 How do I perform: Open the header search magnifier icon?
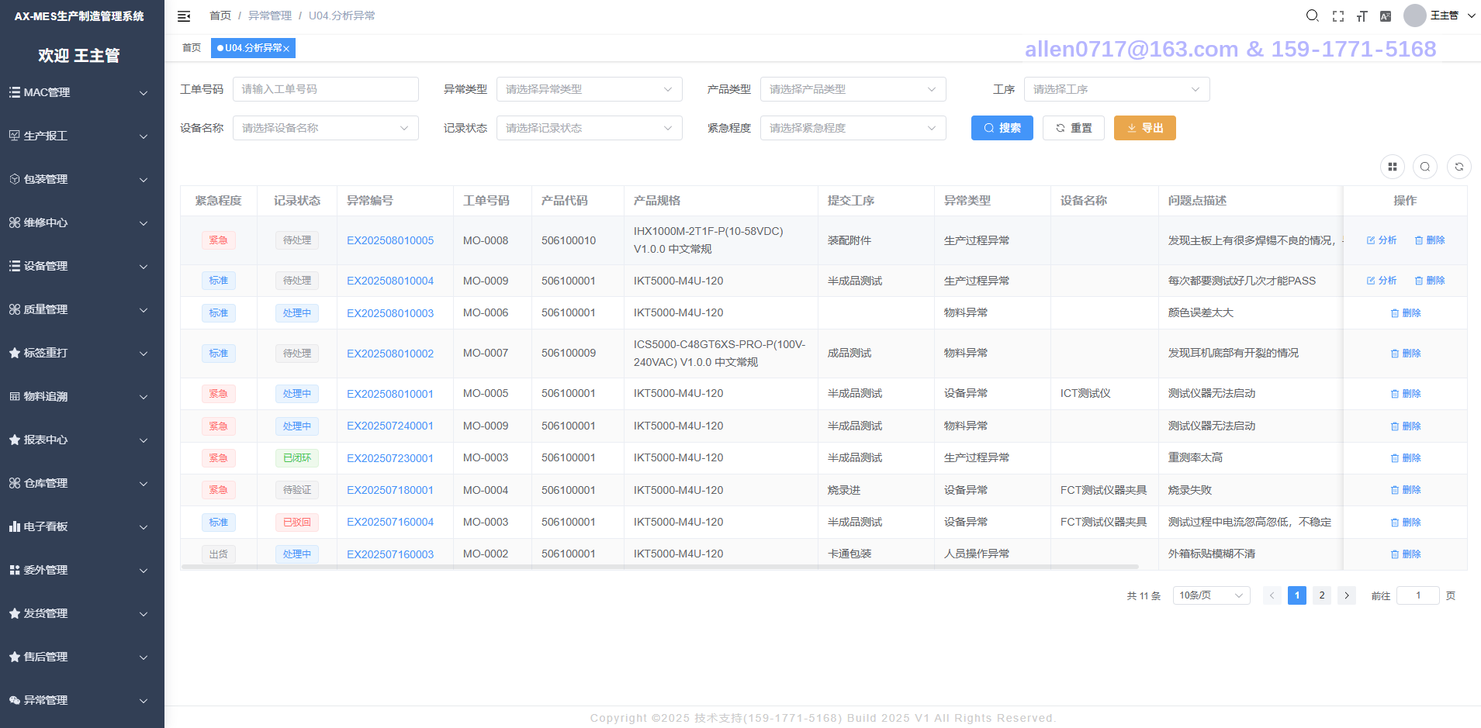[x=1312, y=16]
